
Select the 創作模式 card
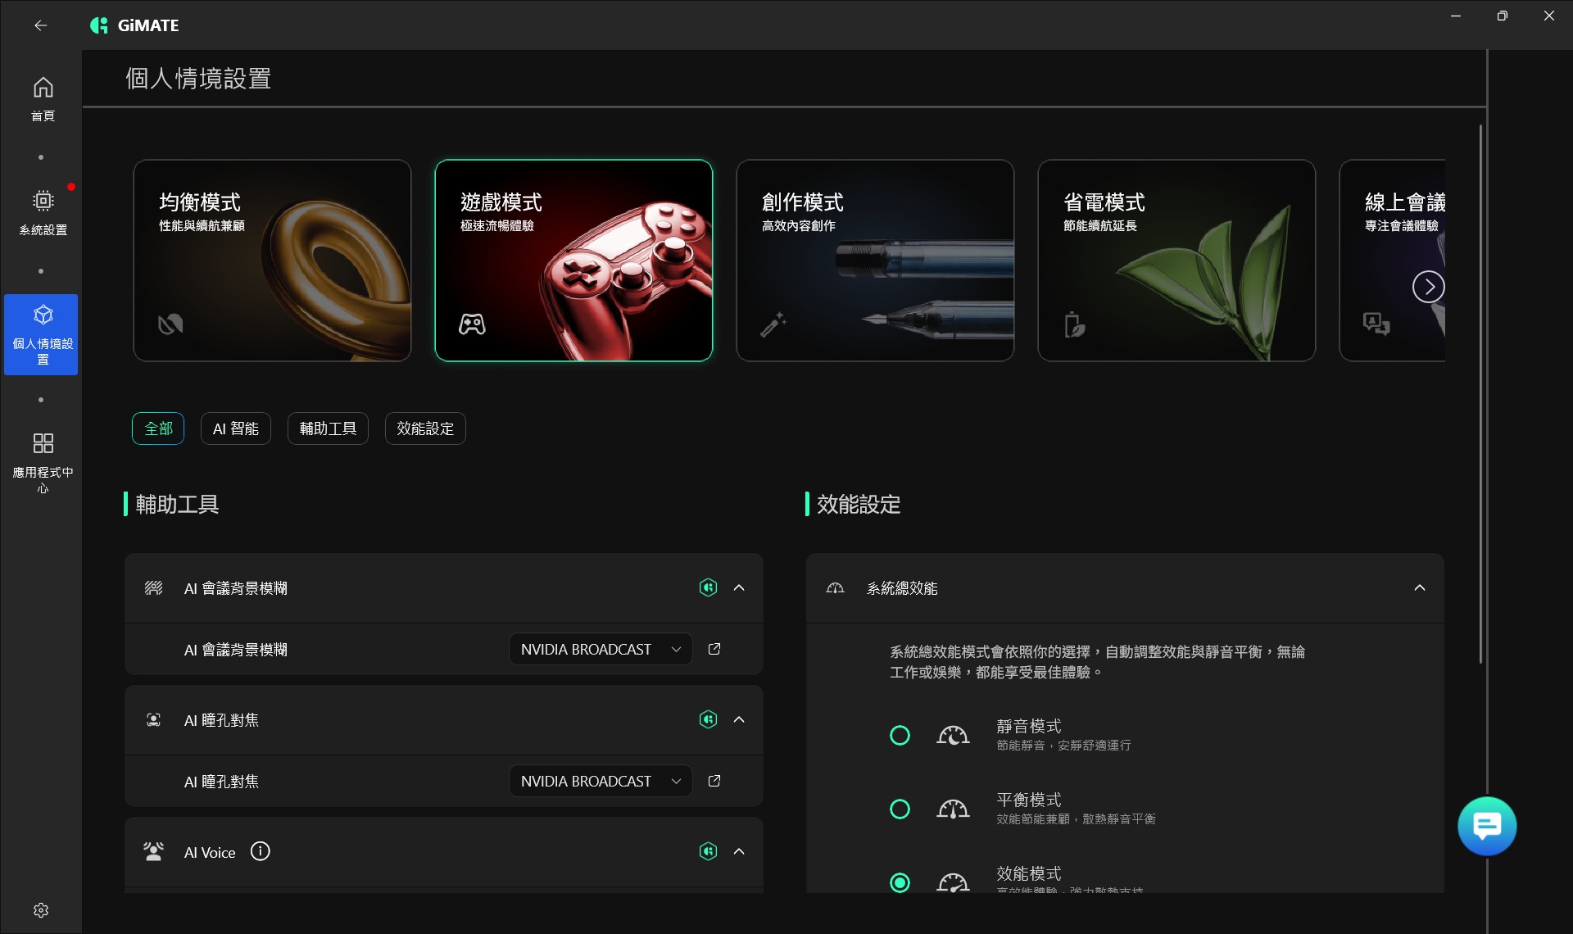click(x=875, y=261)
